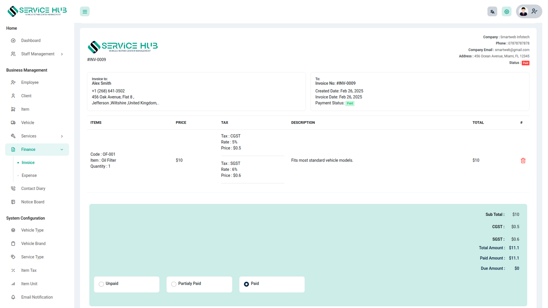The image size is (548, 308).
Task: Open the Vehicle Brand configuration link
Action: point(33,244)
